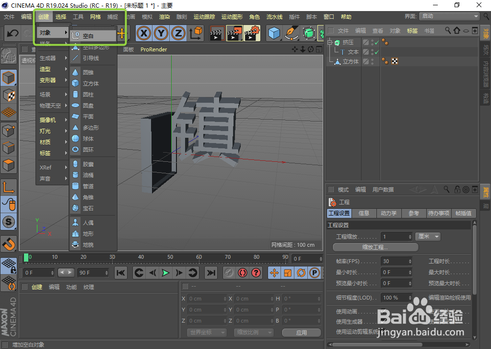Open Render Settings gear clapperboard icon
Screen dimensions: 491x349
252,33
